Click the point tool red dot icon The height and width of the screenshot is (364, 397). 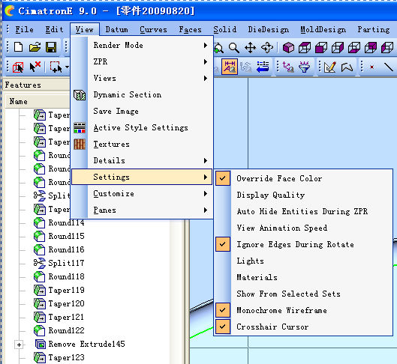pos(371,67)
